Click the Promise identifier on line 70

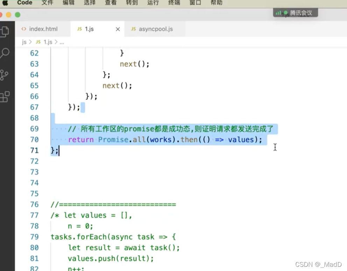point(113,140)
